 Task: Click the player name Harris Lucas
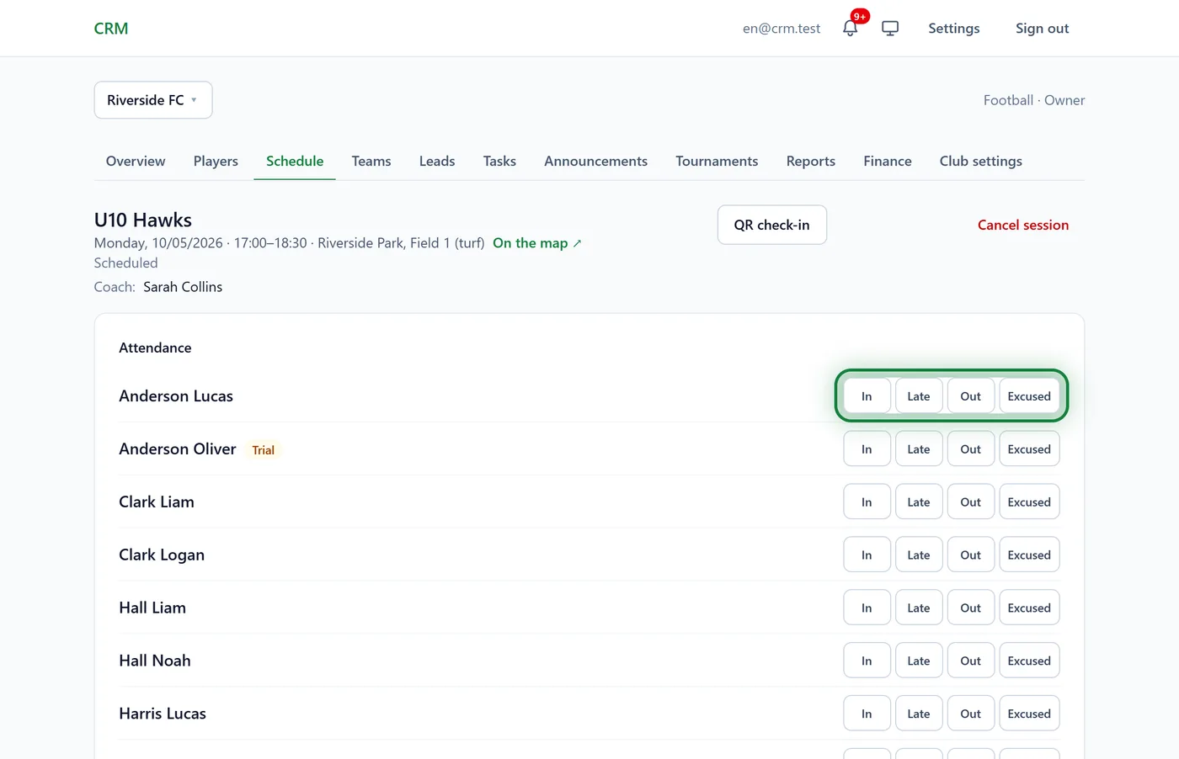163,714
